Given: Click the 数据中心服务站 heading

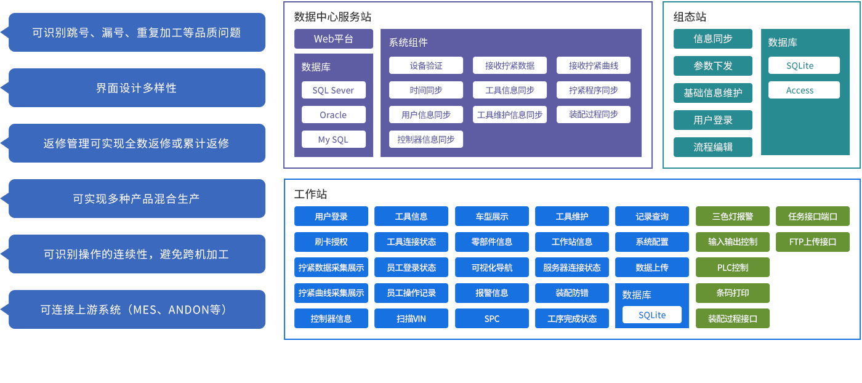Looking at the screenshot, I should tap(333, 17).
